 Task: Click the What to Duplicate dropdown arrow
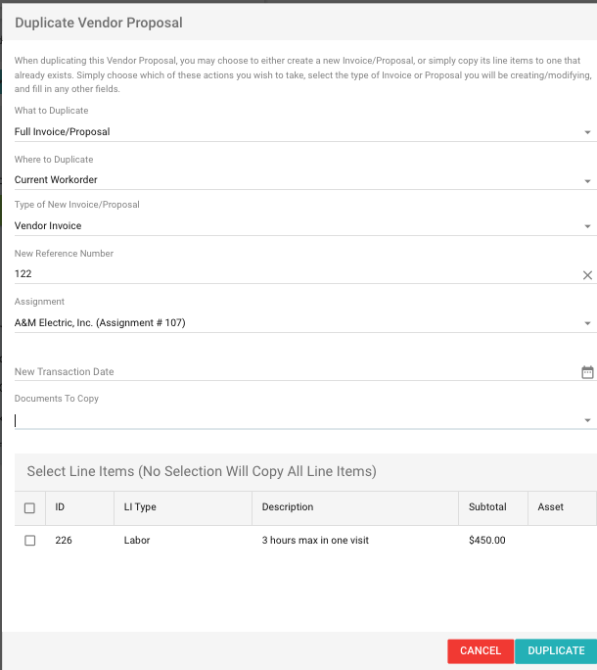[x=587, y=132]
